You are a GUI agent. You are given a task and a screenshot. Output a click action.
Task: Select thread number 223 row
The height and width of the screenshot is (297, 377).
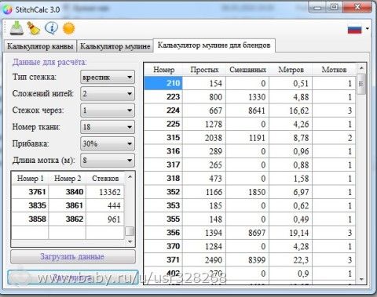point(250,97)
